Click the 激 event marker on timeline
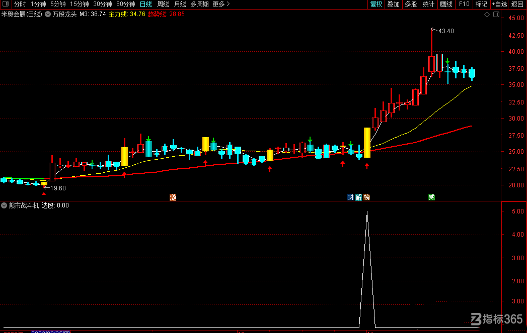The width and height of the screenshot is (527, 333). coord(173,197)
